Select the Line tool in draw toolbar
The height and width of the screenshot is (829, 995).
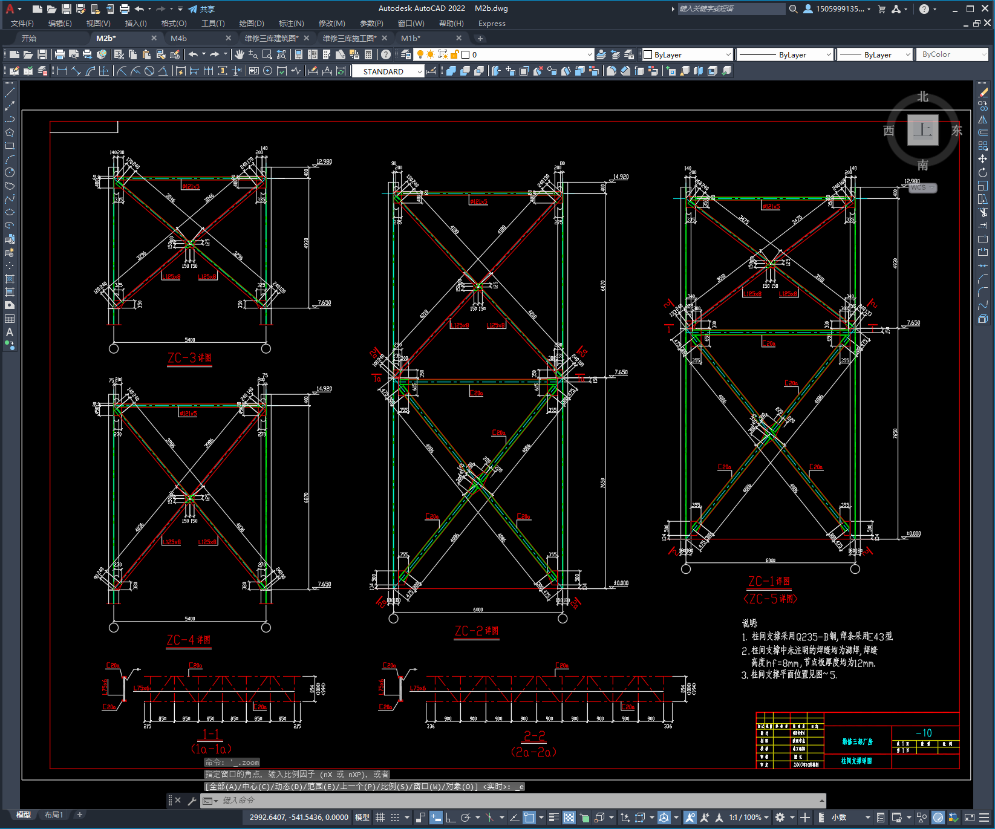pos(10,93)
